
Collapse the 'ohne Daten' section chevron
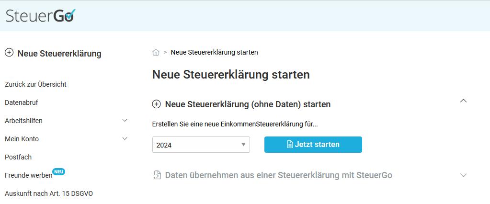coord(463,101)
